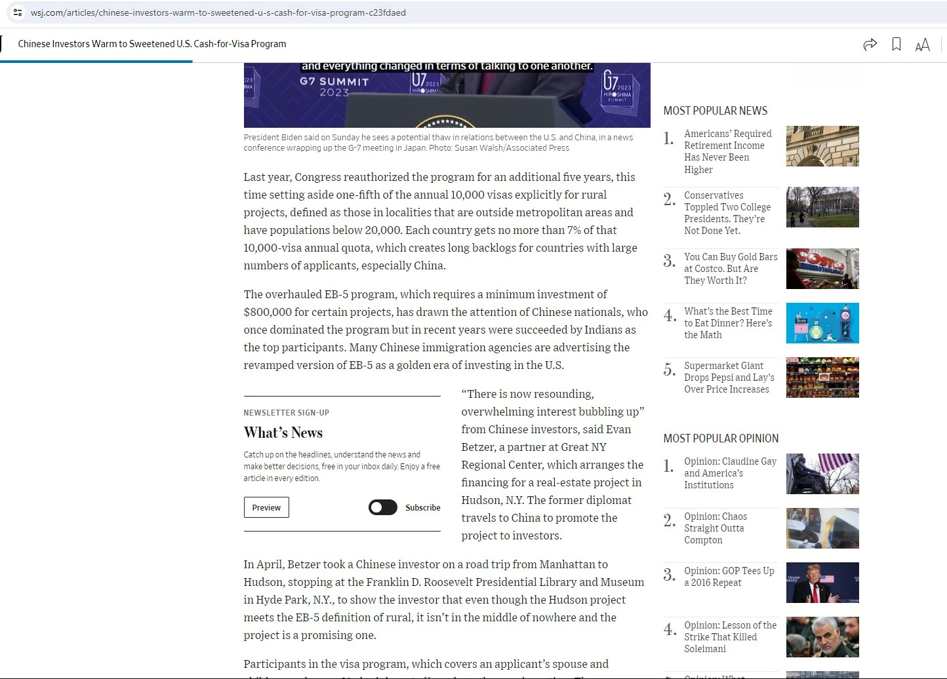The width and height of the screenshot is (947, 679).
Task: Open What's the Best Time to Eat Dinner article
Action: coord(728,323)
